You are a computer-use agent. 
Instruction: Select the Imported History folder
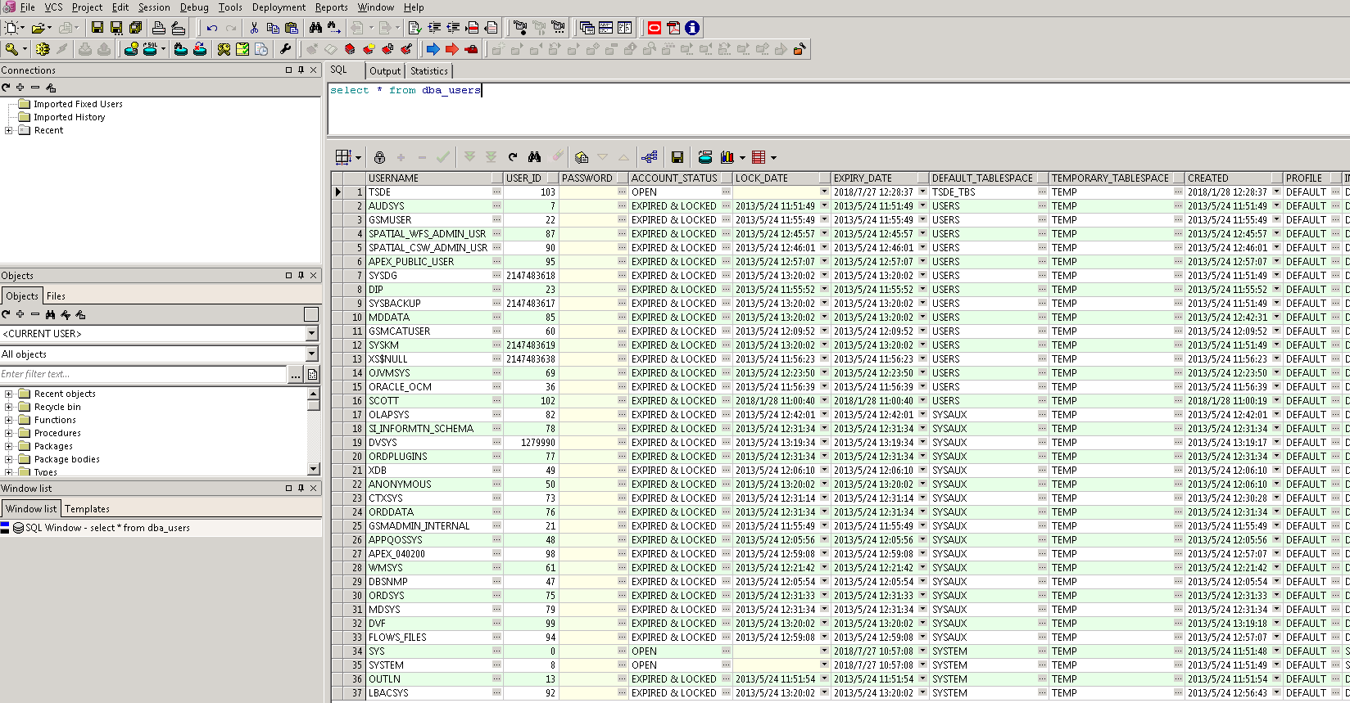69,117
